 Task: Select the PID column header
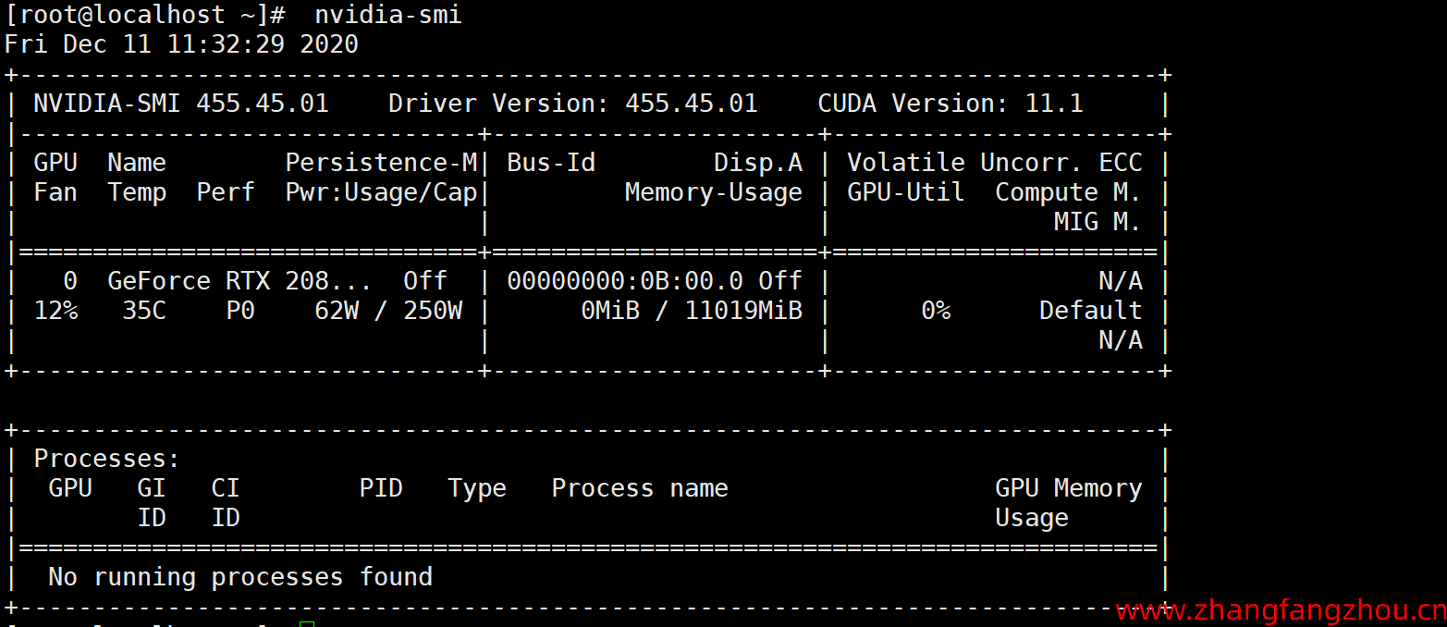coord(381,488)
